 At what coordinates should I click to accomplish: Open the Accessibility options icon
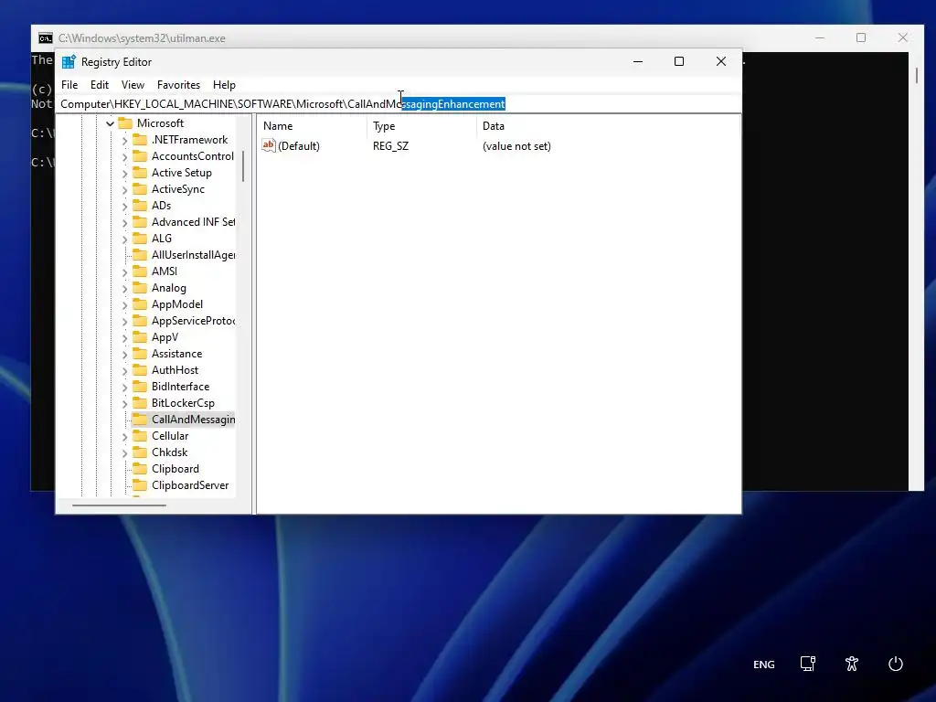[x=852, y=664]
